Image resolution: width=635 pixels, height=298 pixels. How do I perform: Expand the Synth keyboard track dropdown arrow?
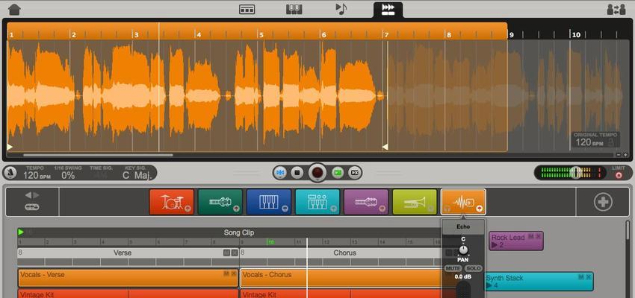click(x=333, y=209)
